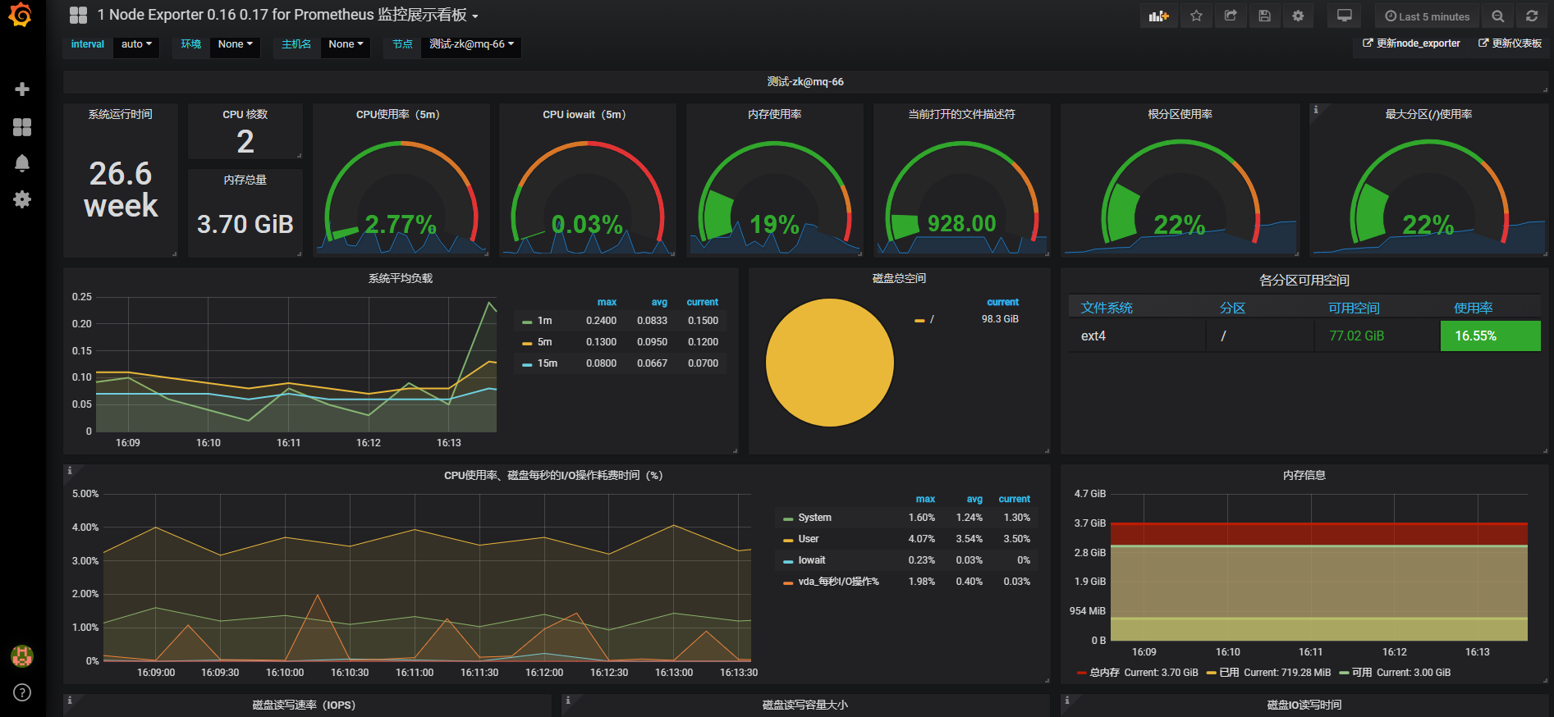The width and height of the screenshot is (1554, 717).
Task: Open Last 5 minutes time picker
Action: [x=1427, y=16]
